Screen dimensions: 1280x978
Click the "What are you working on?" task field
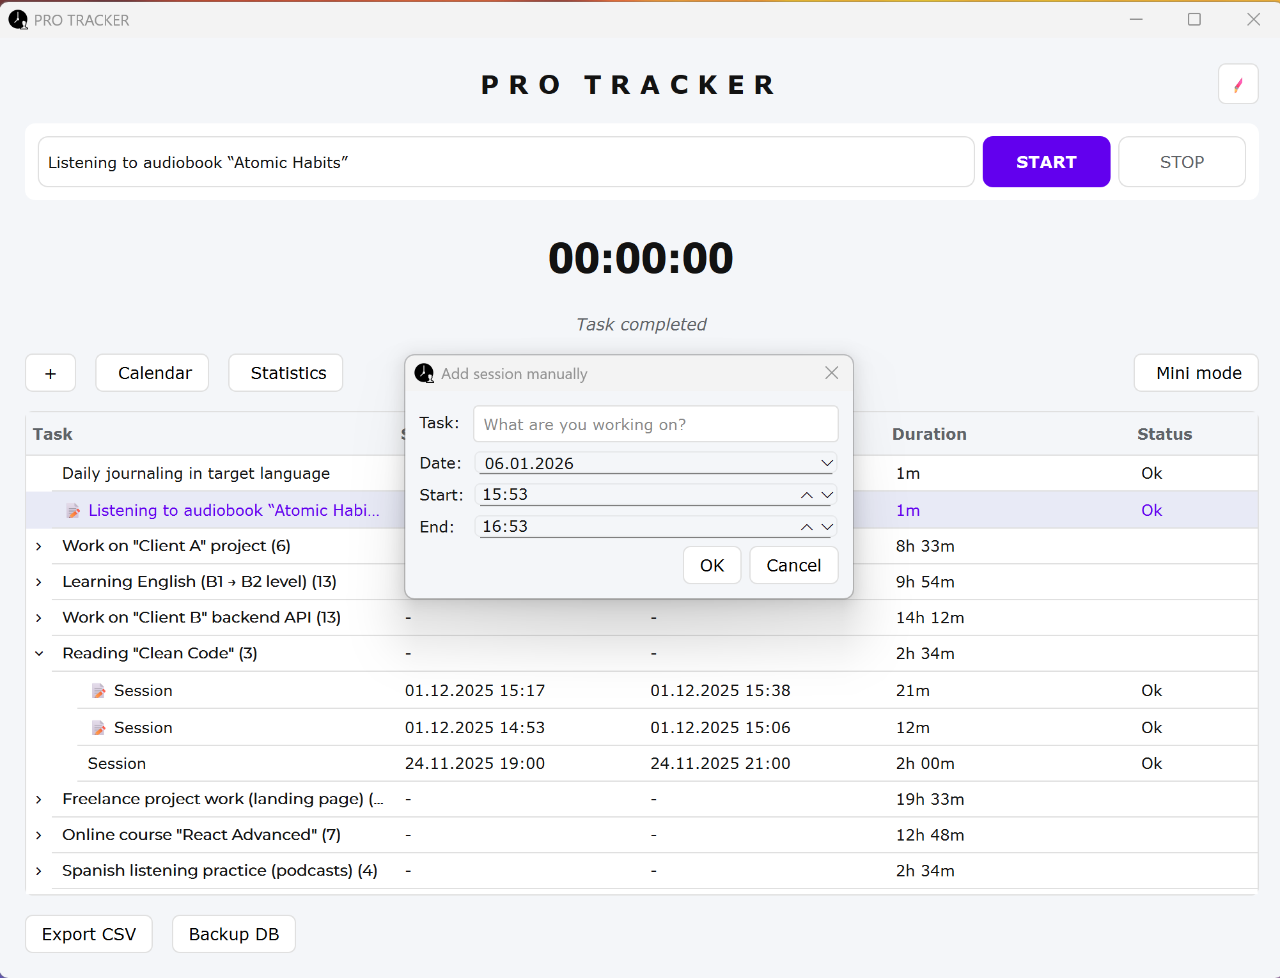point(655,424)
